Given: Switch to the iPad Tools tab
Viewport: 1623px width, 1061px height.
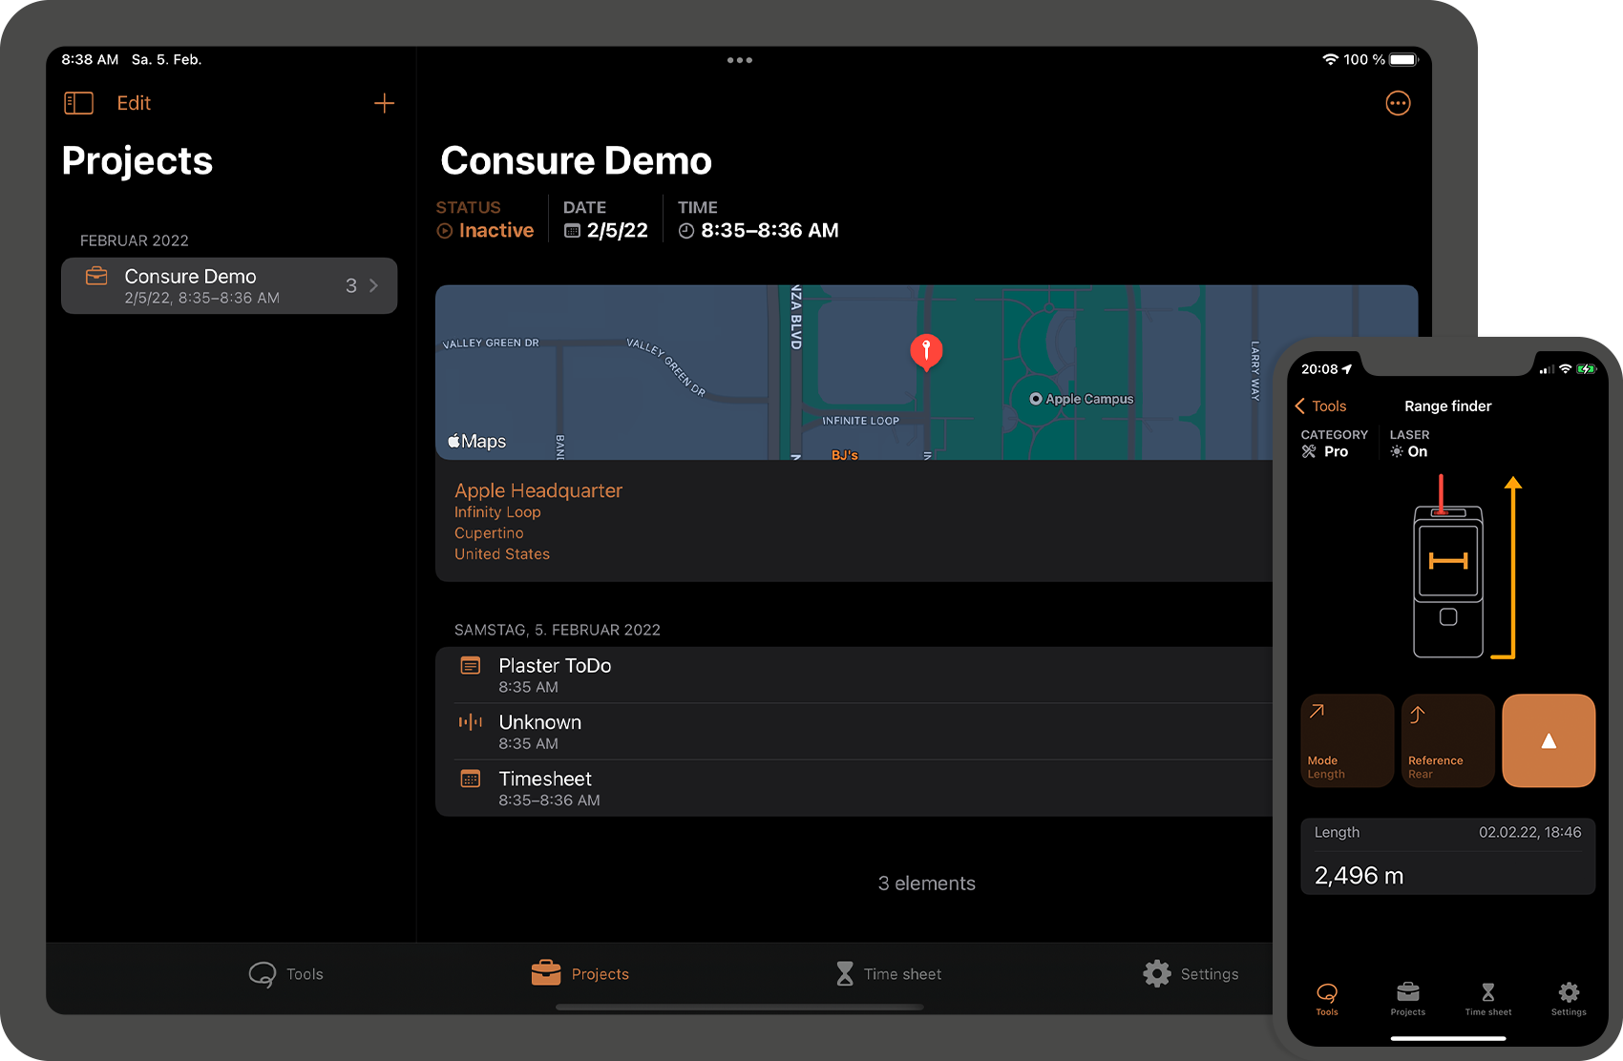Looking at the screenshot, I should point(285,973).
